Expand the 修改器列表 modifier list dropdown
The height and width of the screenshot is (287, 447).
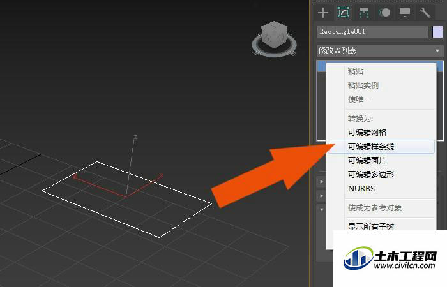click(380, 50)
